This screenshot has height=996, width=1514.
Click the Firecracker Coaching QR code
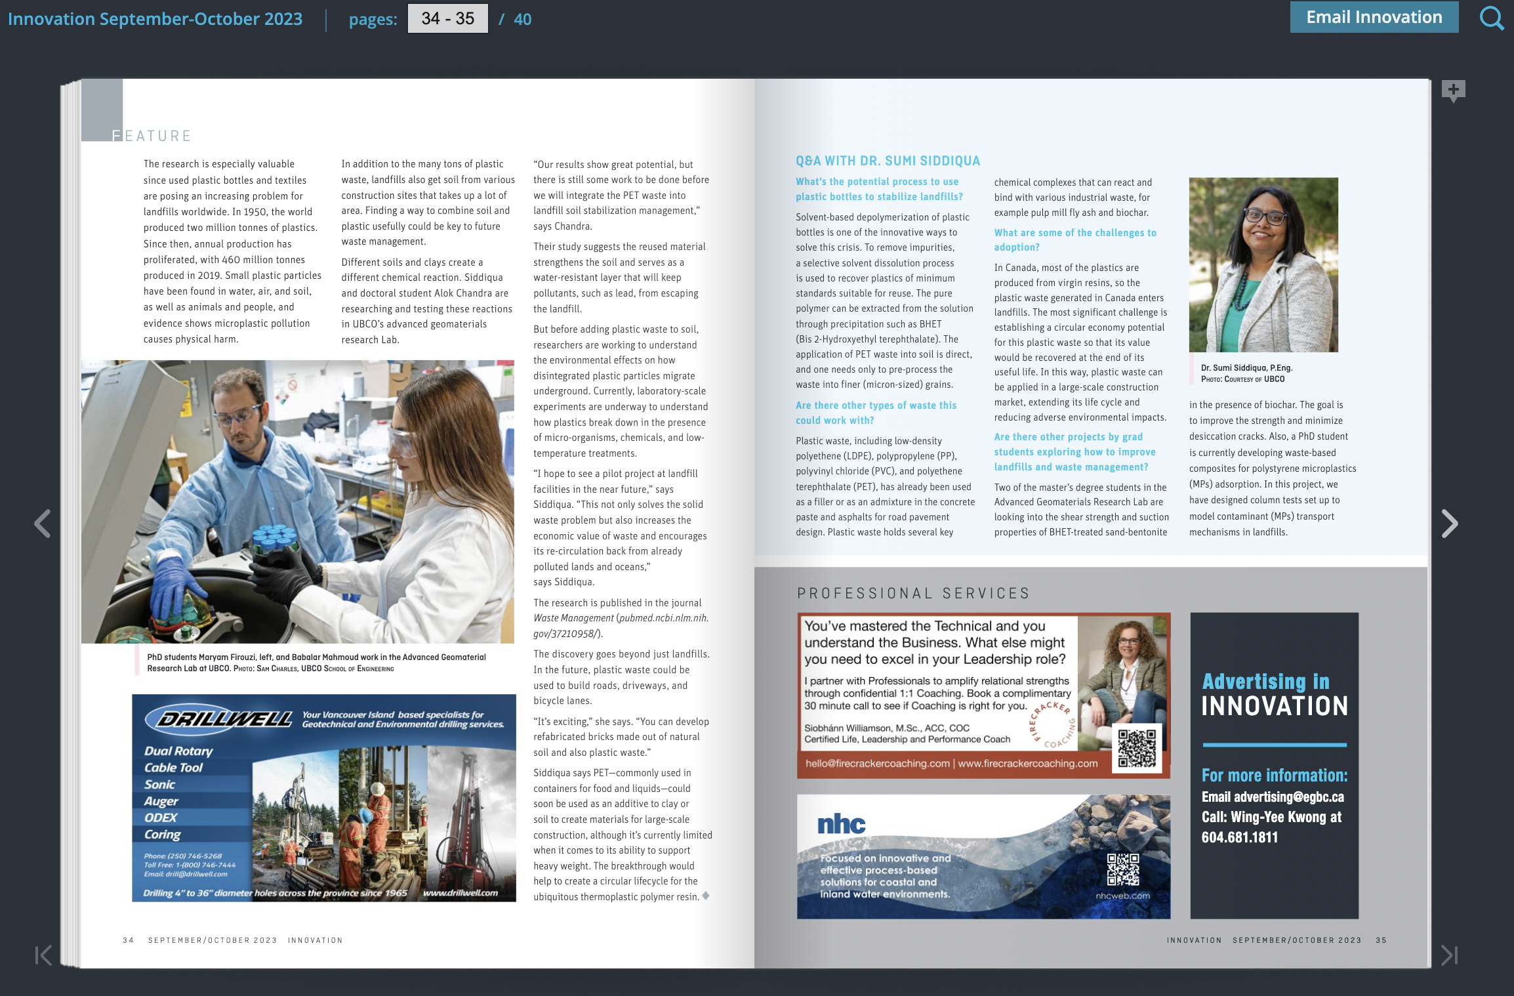pos(1137,748)
